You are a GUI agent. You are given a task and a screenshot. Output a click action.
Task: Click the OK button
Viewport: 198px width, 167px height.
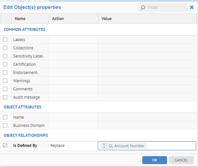(x=155, y=160)
